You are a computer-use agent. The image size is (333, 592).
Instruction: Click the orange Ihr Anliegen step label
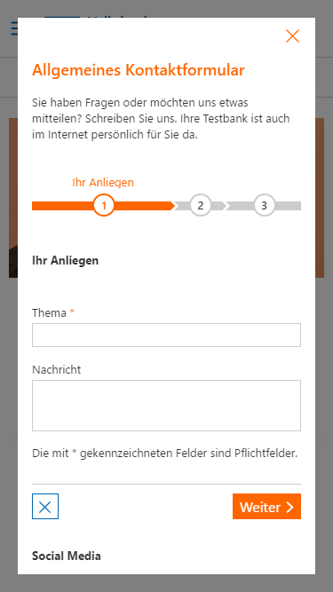[x=103, y=183]
